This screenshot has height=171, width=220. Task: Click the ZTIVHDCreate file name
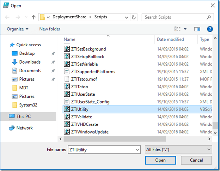[x=85, y=124]
